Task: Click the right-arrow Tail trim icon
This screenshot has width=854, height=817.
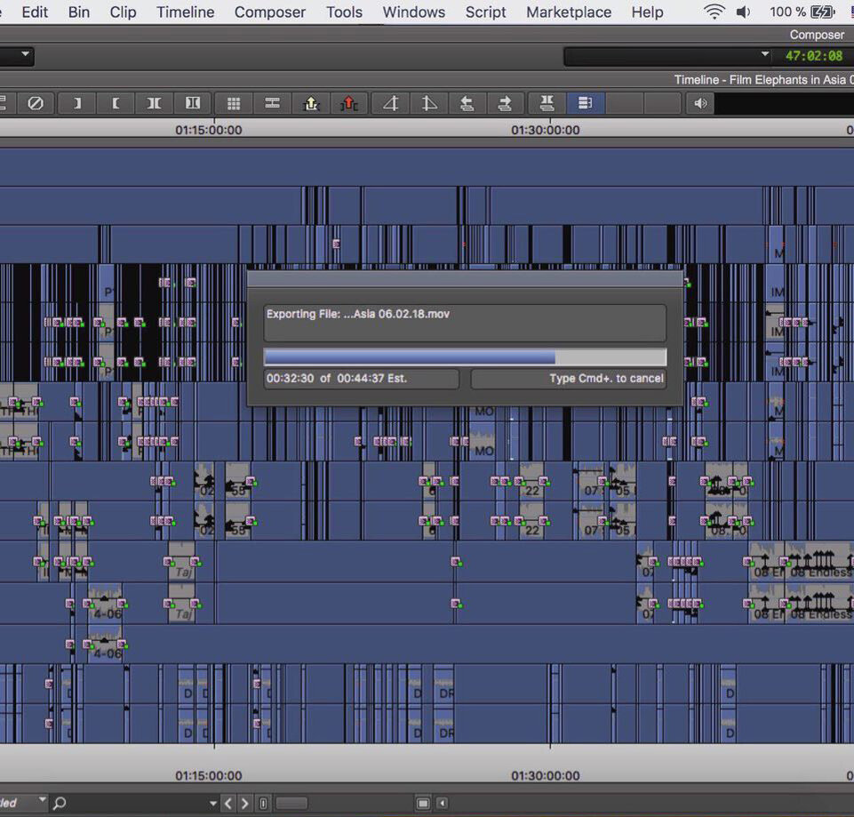Action: pos(506,103)
